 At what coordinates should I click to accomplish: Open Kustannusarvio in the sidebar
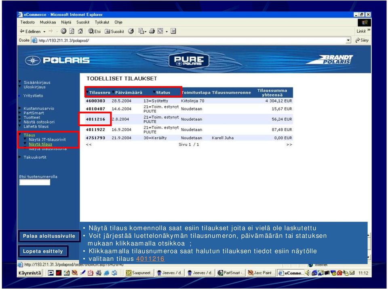pos(39,109)
